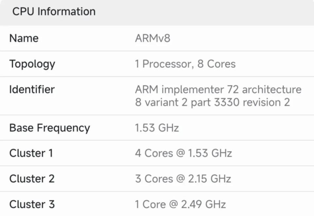
Task: Select the Cluster 1 label
Action: pos(31,153)
